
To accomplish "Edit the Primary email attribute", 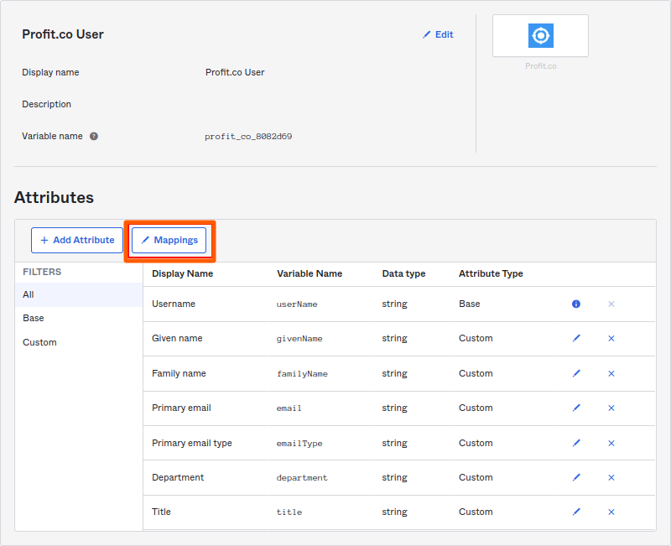I will pyautogui.click(x=576, y=408).
